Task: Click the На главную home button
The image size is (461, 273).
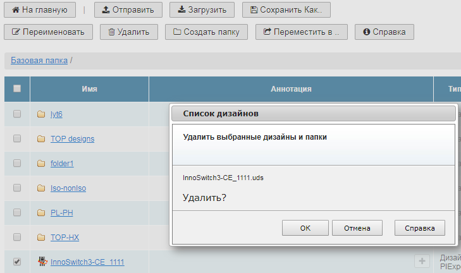Action: tap(40, 10)
